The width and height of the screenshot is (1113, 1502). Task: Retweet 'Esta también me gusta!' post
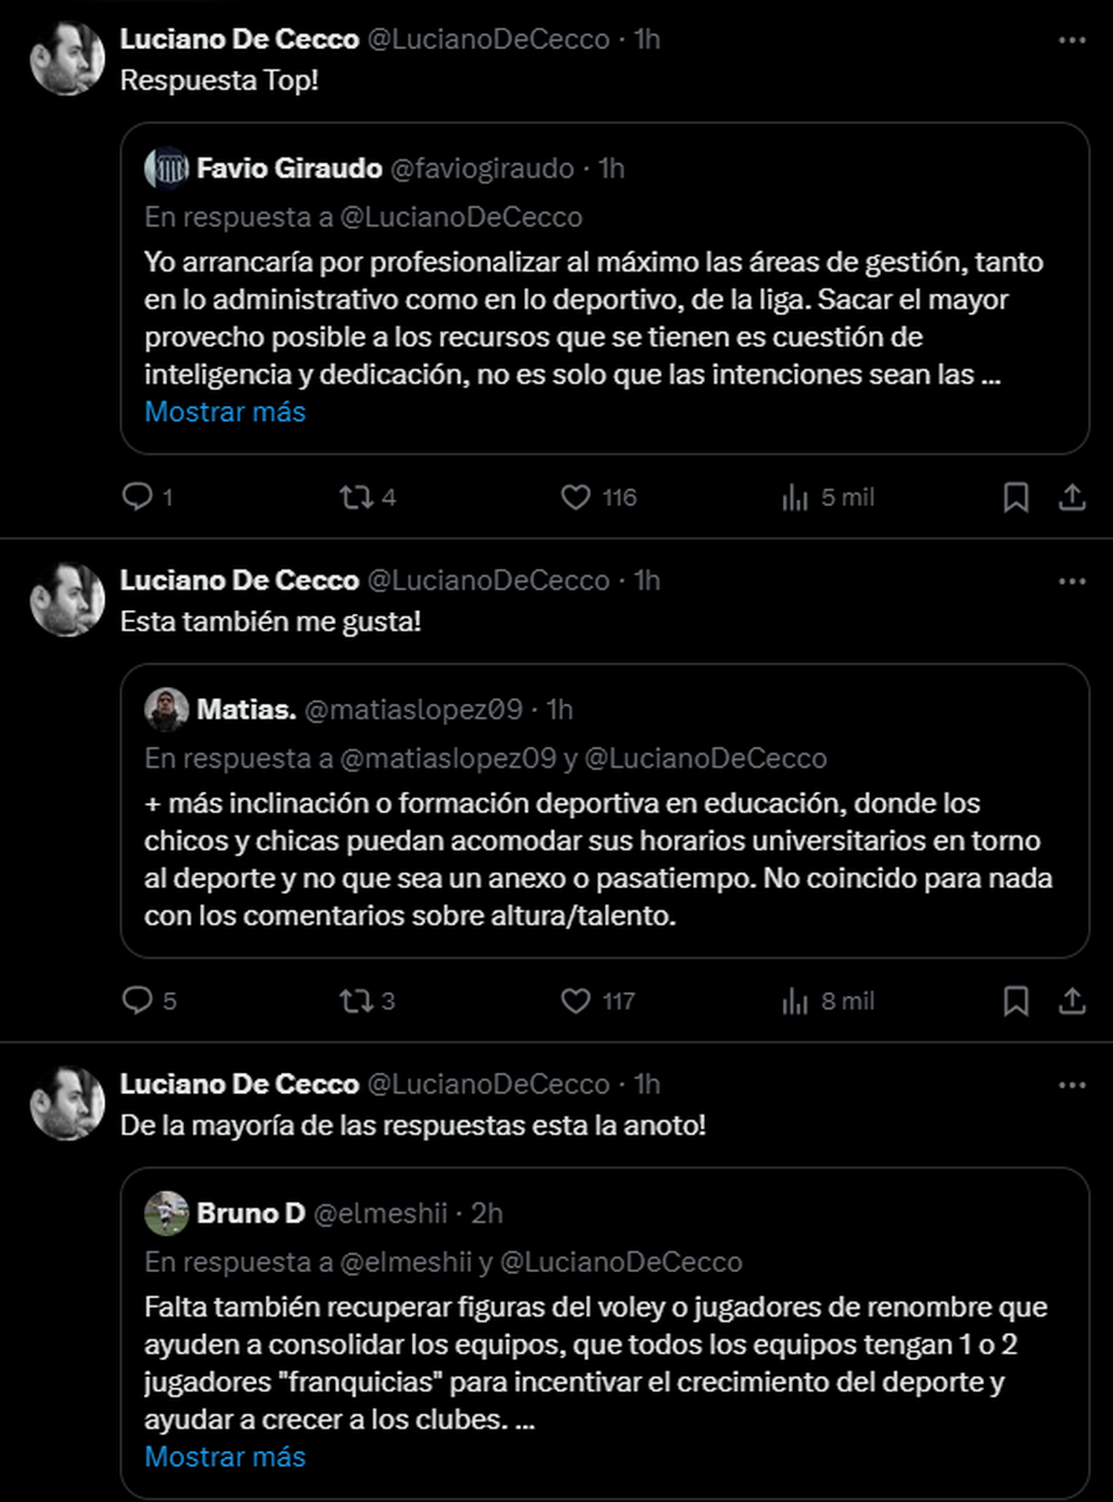click(x=356, y=1000)
